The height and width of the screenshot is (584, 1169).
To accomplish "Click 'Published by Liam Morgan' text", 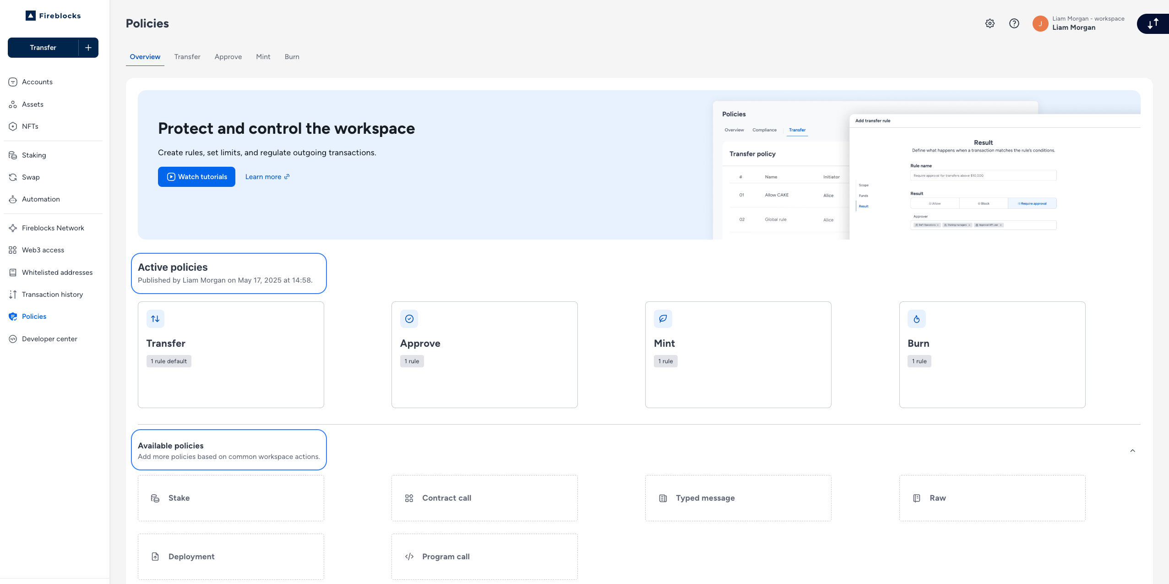I will [x=225, y=280].
